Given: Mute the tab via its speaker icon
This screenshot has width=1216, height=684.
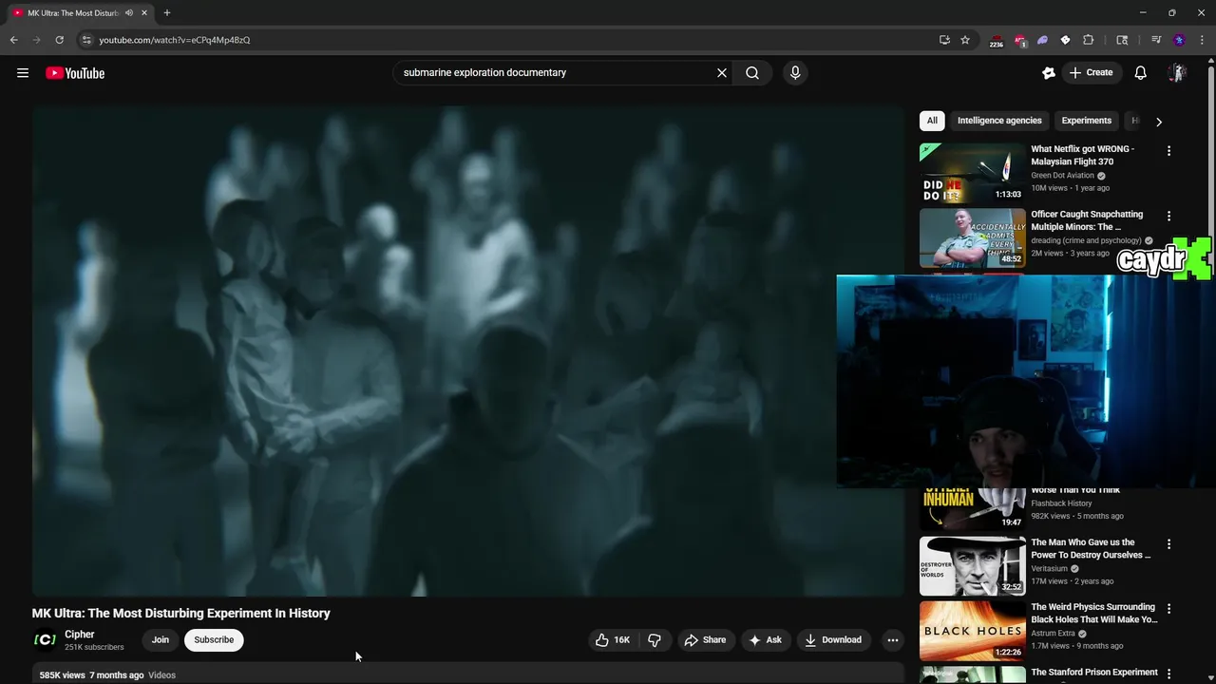Looking at the screenshot, I should click(x=129, y=13).
